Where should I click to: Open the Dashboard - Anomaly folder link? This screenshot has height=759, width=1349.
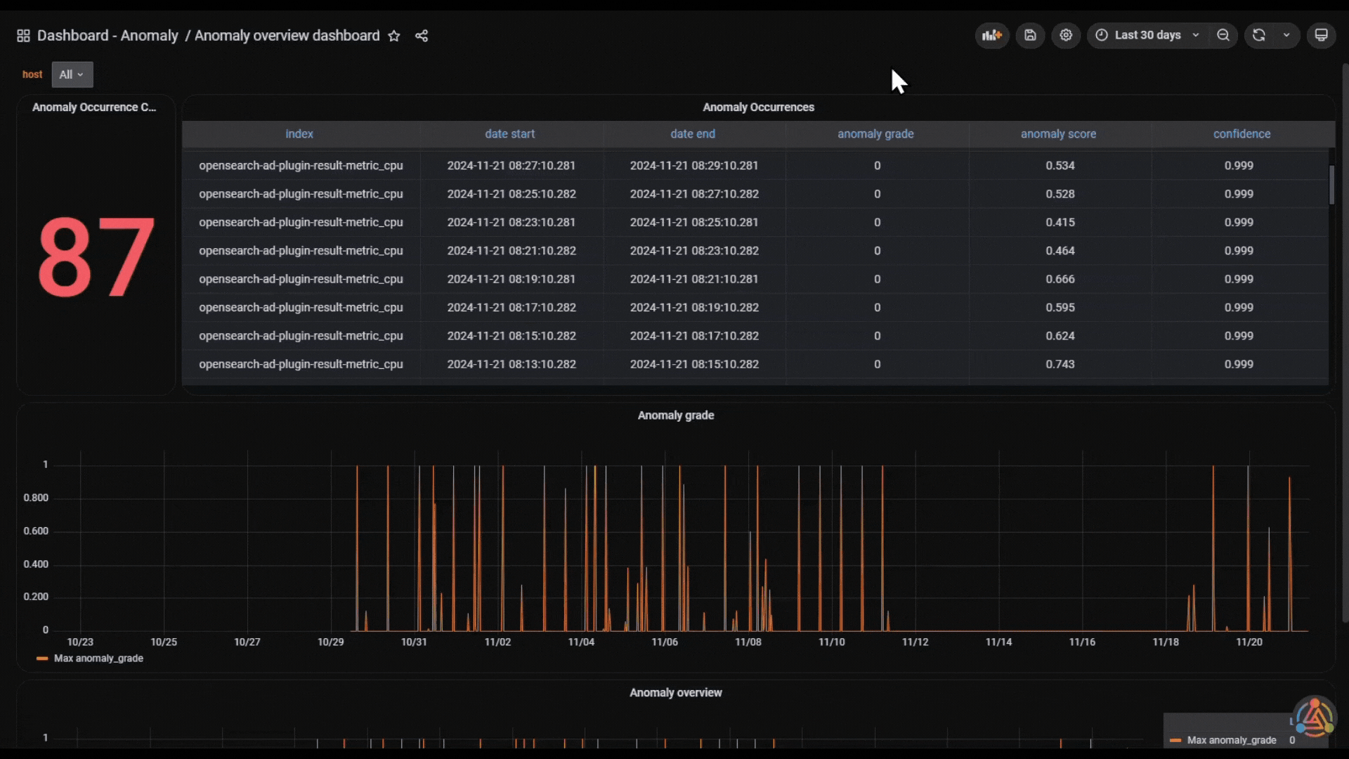107,36
